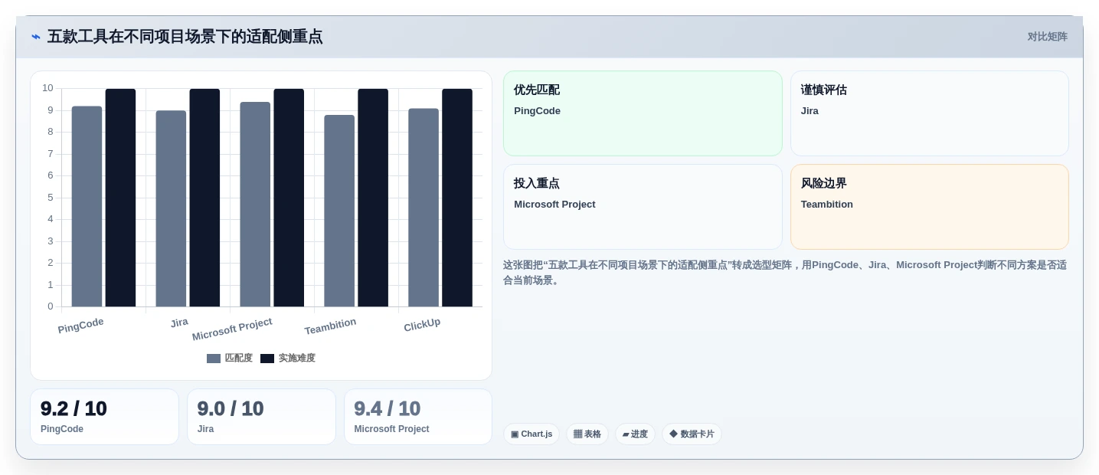Click the description paragraph starting 这张图把
1099x475 pixels.
[x=785, y=273]
